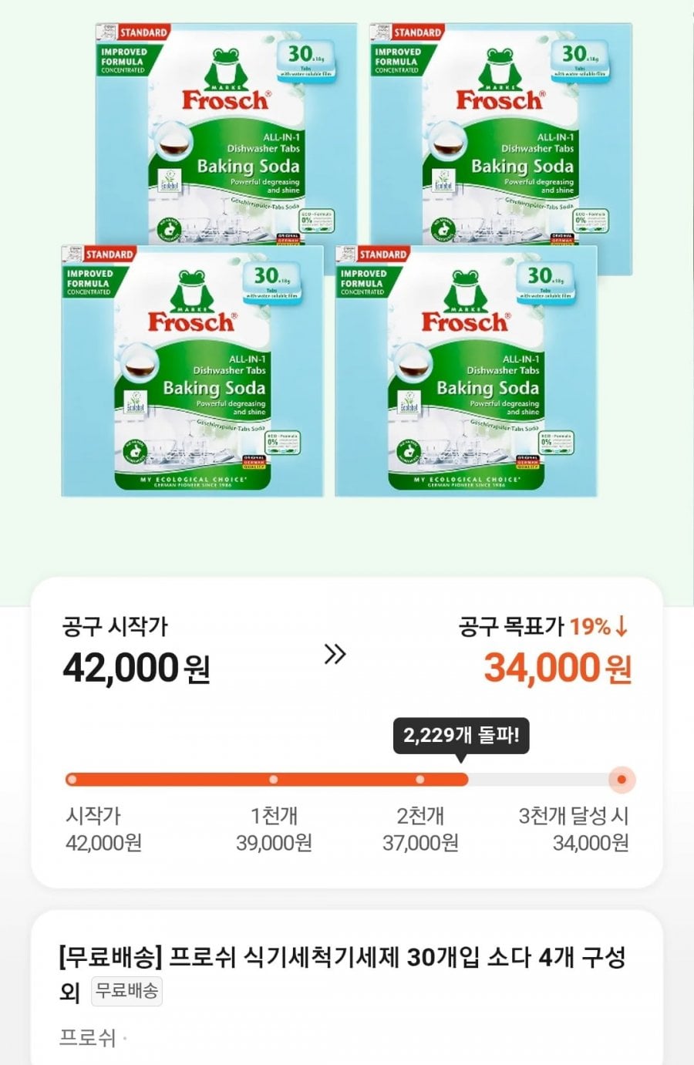Tap the 2,229개 돌파! tooltip bubble
Image resolution: width=694 pixels, height=1065 pixels.
pyautogui.click(x=461, y=735)
